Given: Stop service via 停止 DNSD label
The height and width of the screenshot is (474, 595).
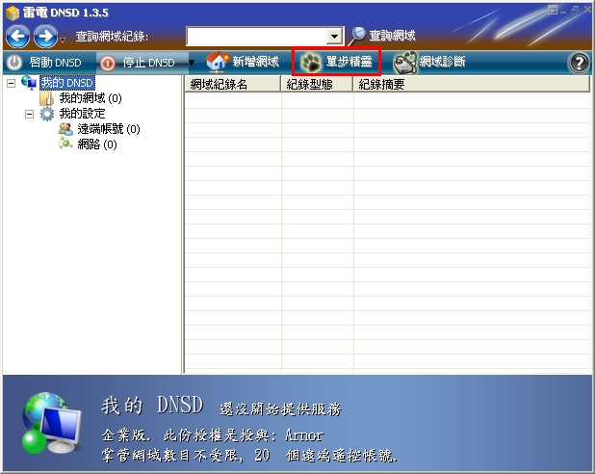Looking at the screenshot, I should (148, 63).
